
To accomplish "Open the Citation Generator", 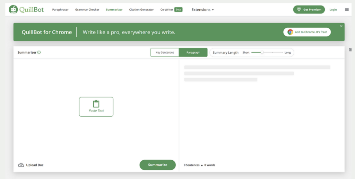I will tap(141, 10).
